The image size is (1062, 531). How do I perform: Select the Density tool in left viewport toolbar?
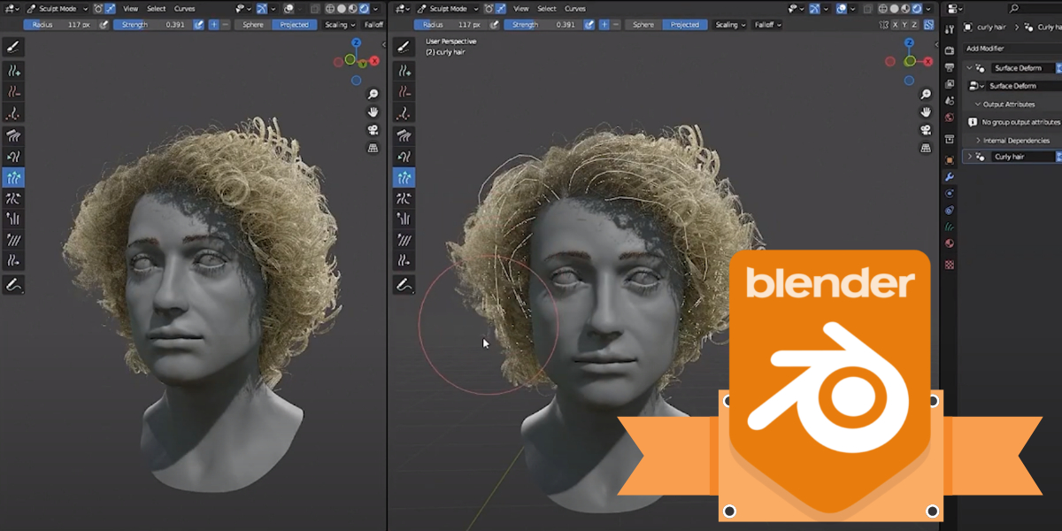[x=14, y=112]
